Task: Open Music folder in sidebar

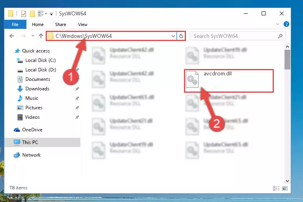Action: point(32,98)
